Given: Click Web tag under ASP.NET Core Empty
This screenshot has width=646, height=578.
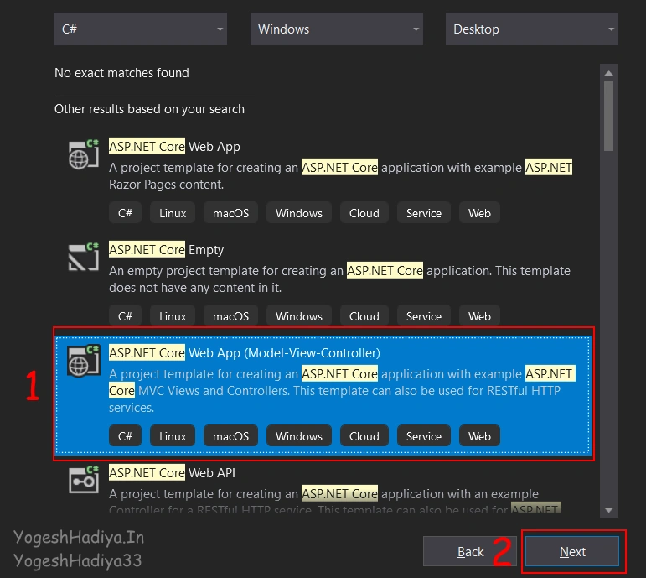Looking at the screenshot, I should tap(479, 316).
